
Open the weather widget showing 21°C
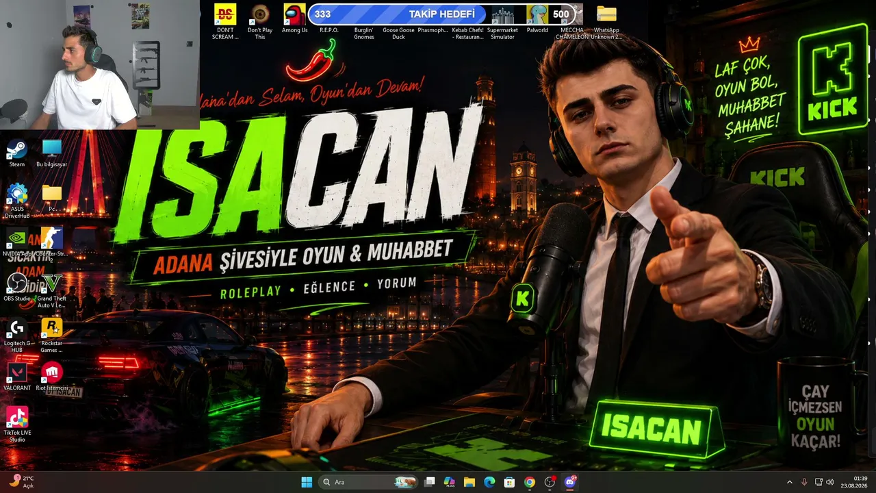(x=21, y=482)
